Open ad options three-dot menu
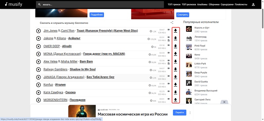This screenshot has height=121, width=264. click(x=190, y=112)
